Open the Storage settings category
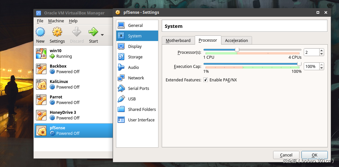The image size is (339, 167). click(x=135, y=57)
